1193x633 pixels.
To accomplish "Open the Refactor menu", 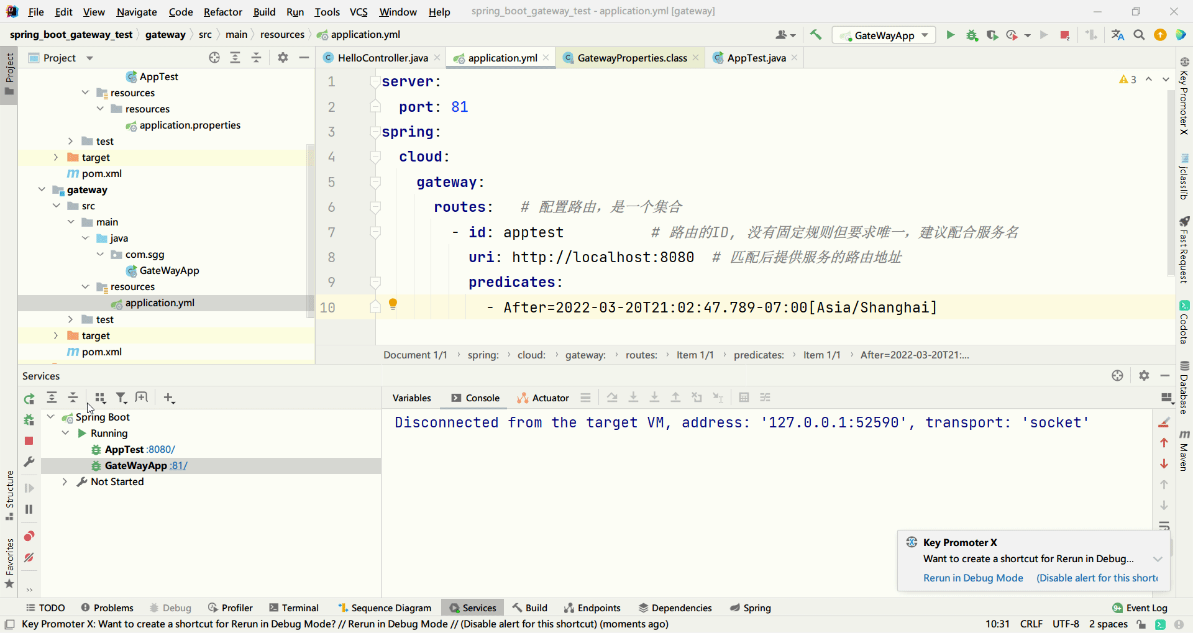I will coord(223,12).
